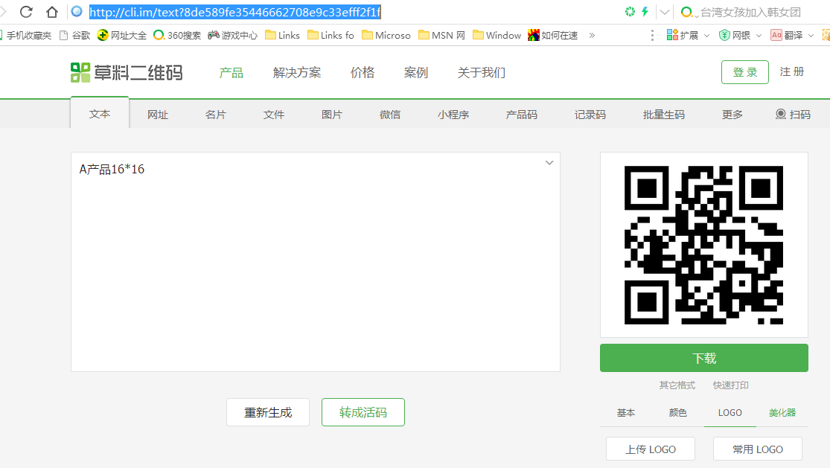This screenshot has width=830, height=468.
Task: Show more bookmarks with the » chevron
Action: (592, 36)
